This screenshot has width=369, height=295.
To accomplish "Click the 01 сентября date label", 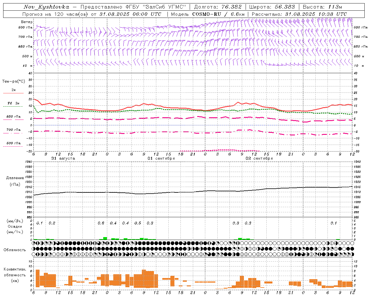I will [161, 158].
